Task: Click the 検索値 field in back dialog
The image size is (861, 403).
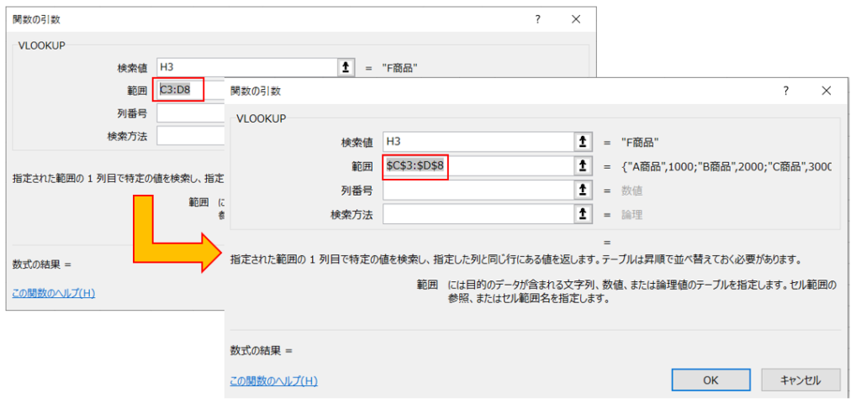Action: [244, 68]
